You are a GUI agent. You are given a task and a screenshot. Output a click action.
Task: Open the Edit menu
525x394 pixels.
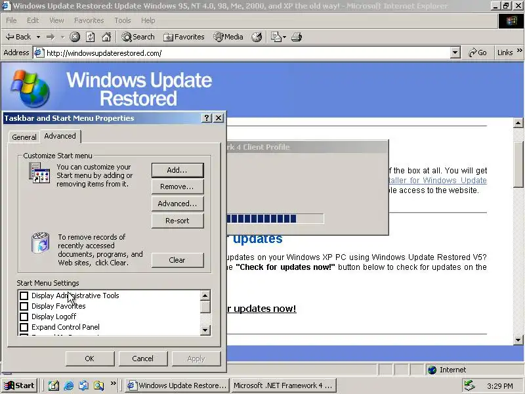tap(33, 20)
